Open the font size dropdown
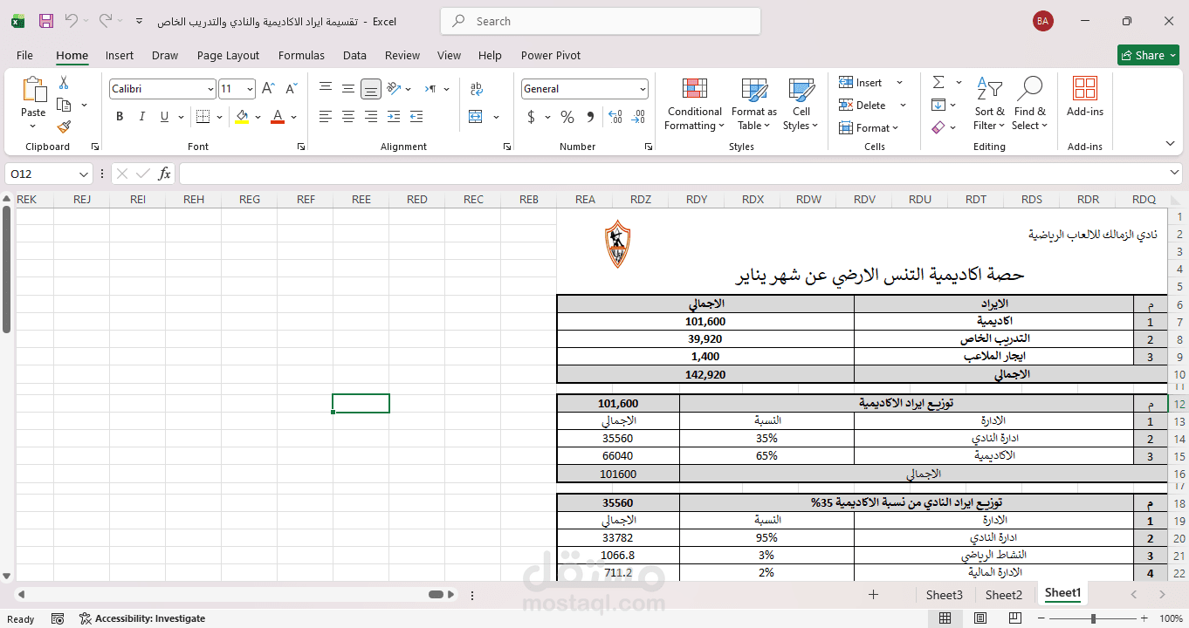Image resolution: width=1189 pixels, height=628 pixels. (250, 89)
